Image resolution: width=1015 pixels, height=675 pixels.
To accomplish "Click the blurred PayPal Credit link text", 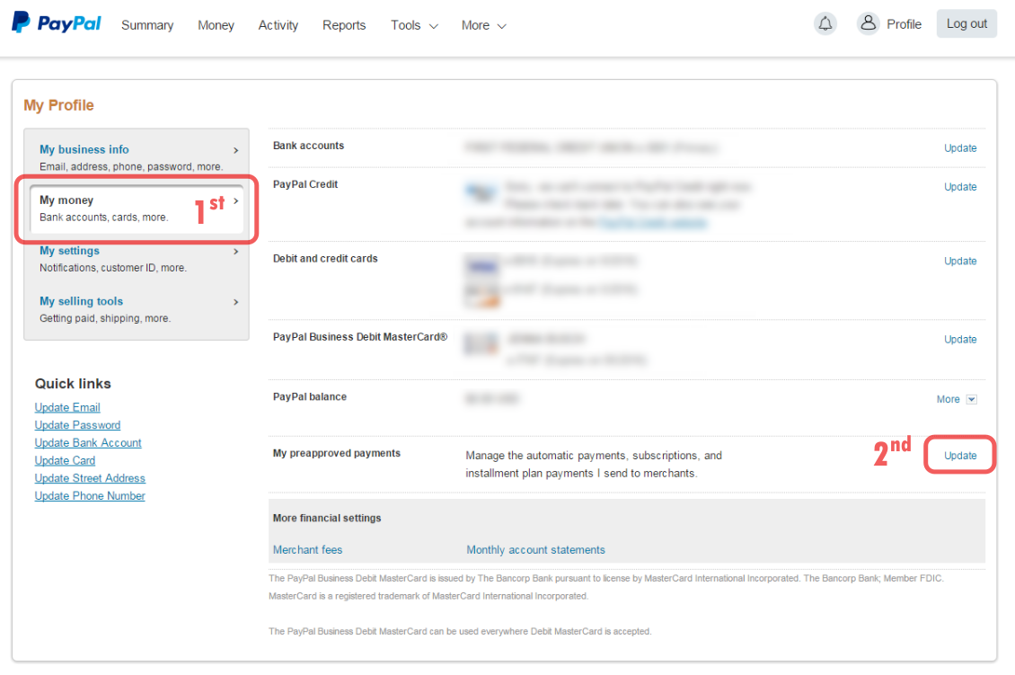I will pyautogui.click(x=653, y=223).
